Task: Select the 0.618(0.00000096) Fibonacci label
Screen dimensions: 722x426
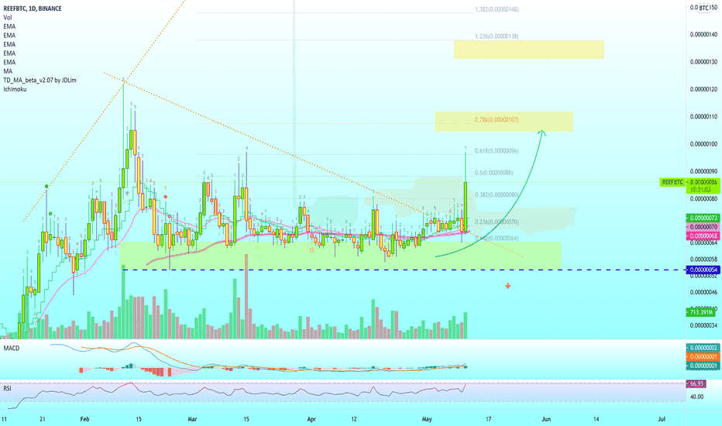Action: (497, 150)
